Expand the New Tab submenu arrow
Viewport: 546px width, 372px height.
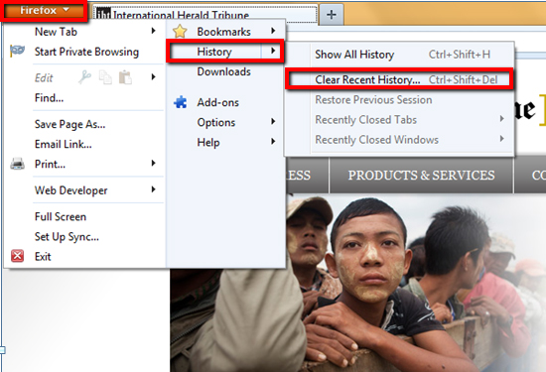tap(153, 31)
